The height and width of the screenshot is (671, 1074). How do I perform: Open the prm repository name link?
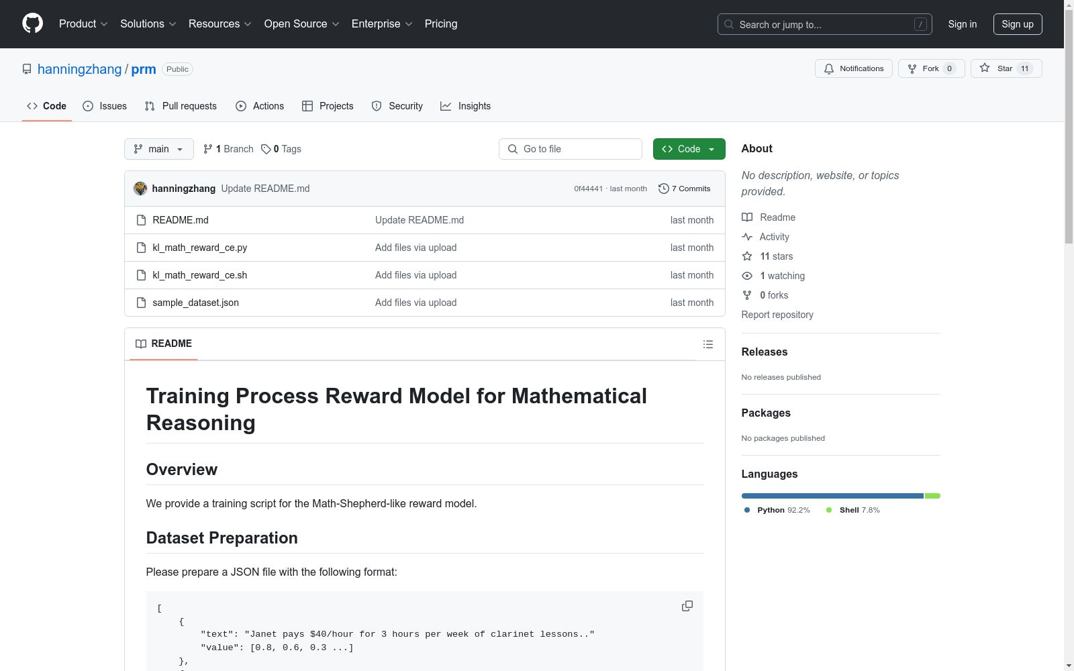point(144,69)
